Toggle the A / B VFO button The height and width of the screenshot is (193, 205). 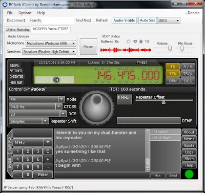188,67
